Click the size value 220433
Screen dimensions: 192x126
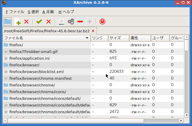[x=116, y=72]
